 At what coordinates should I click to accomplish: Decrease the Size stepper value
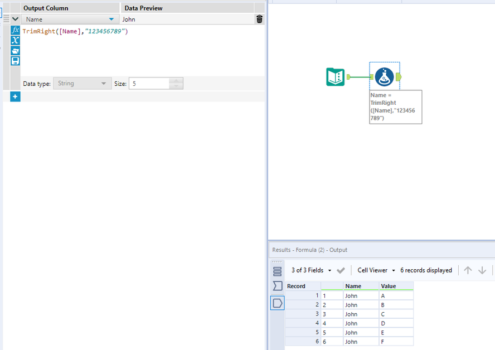[176, 86]
